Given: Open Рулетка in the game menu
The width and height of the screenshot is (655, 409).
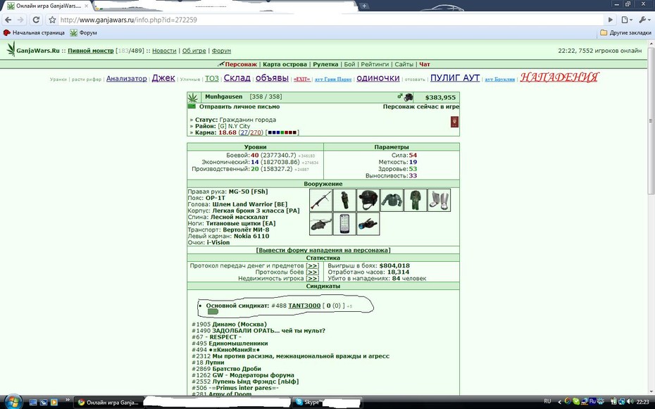Looking at the screenshot, I should (x=325, y=64).
